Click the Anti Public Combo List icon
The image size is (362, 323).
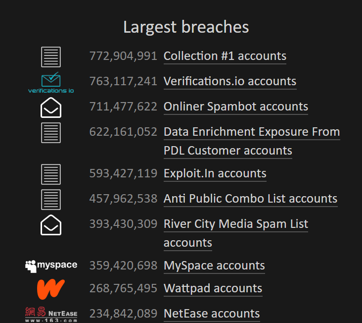point(51,200)
